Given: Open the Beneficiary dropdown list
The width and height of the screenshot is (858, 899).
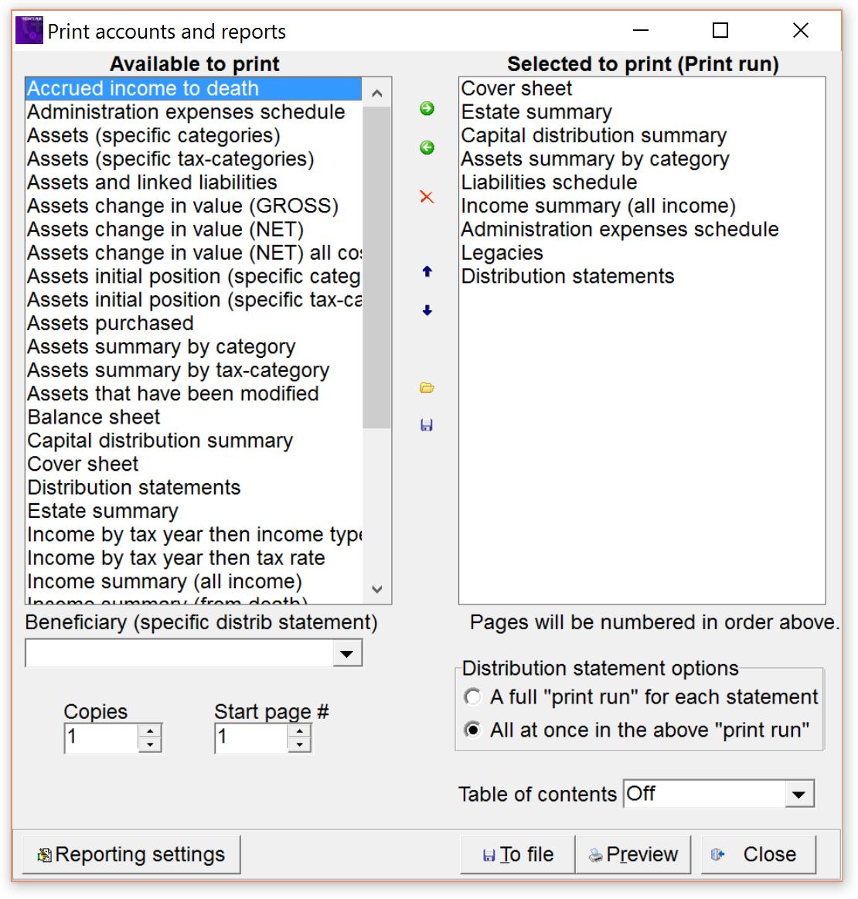Looking at the screenshot, I should tap(347, 654).
